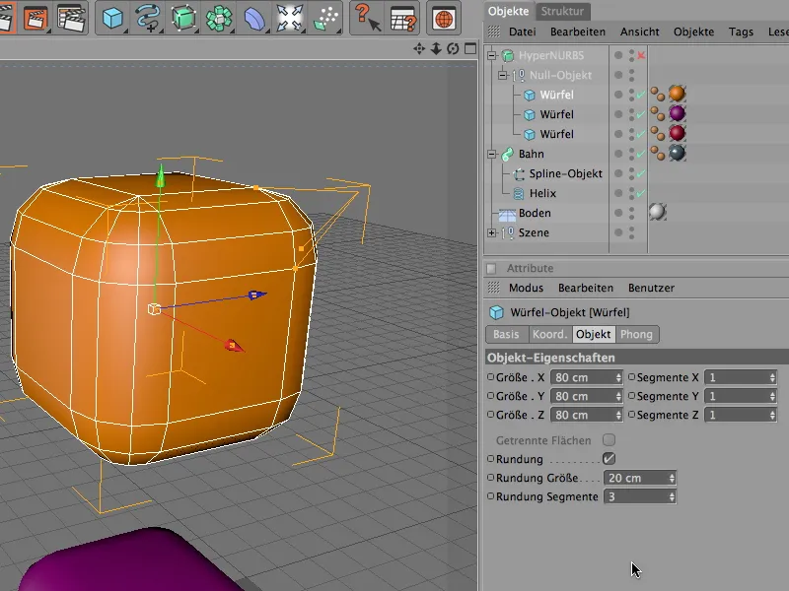
Task: Select the Spline-Objekt entry
Action: (x=565, y=174)
